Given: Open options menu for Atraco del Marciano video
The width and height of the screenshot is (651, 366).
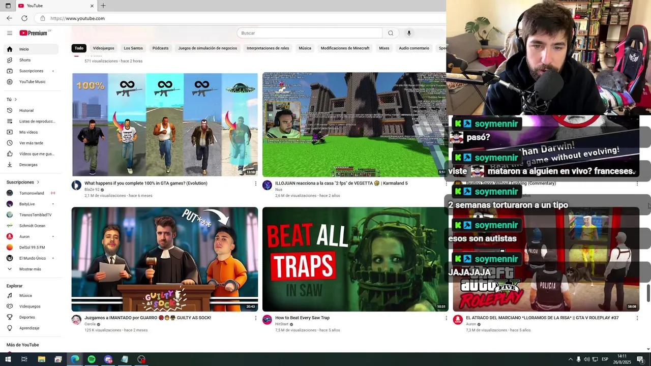Looking at the screenshot, I should [x=637, y=318].
